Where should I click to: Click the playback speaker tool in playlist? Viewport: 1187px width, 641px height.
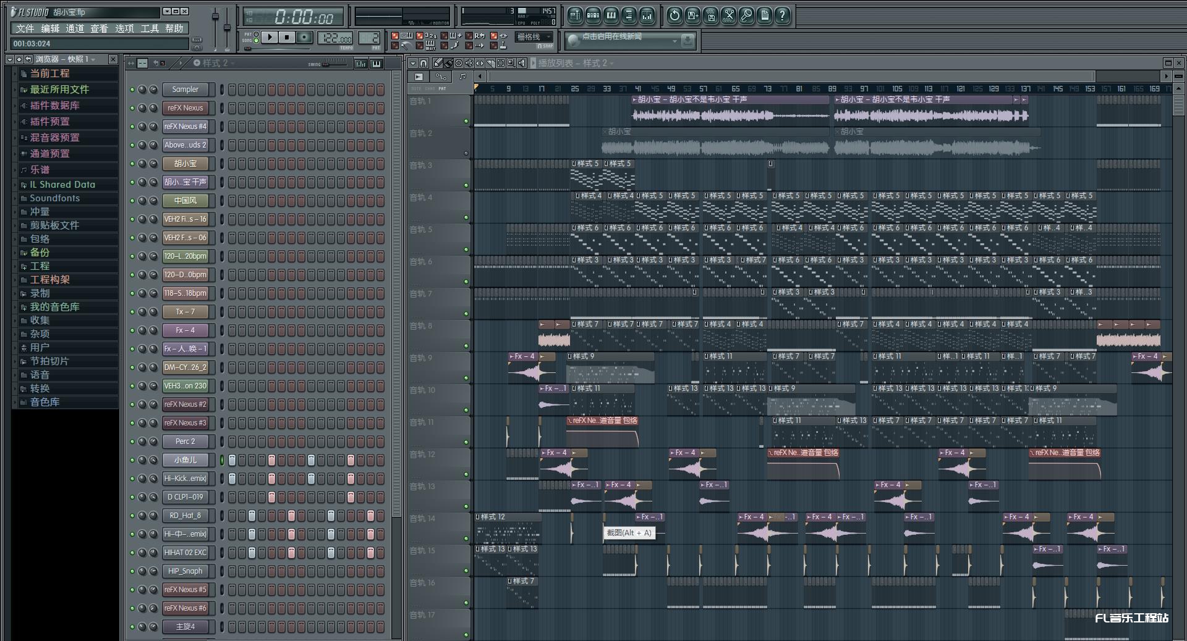(x=522, y=63)
